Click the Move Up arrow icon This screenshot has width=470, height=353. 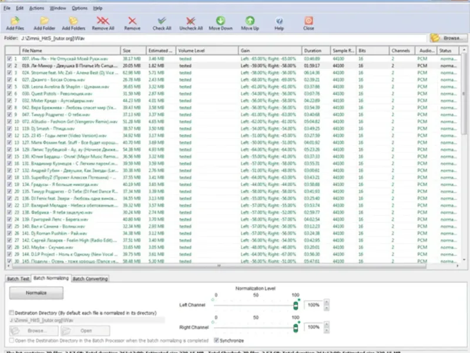click(x=250, y=21)
